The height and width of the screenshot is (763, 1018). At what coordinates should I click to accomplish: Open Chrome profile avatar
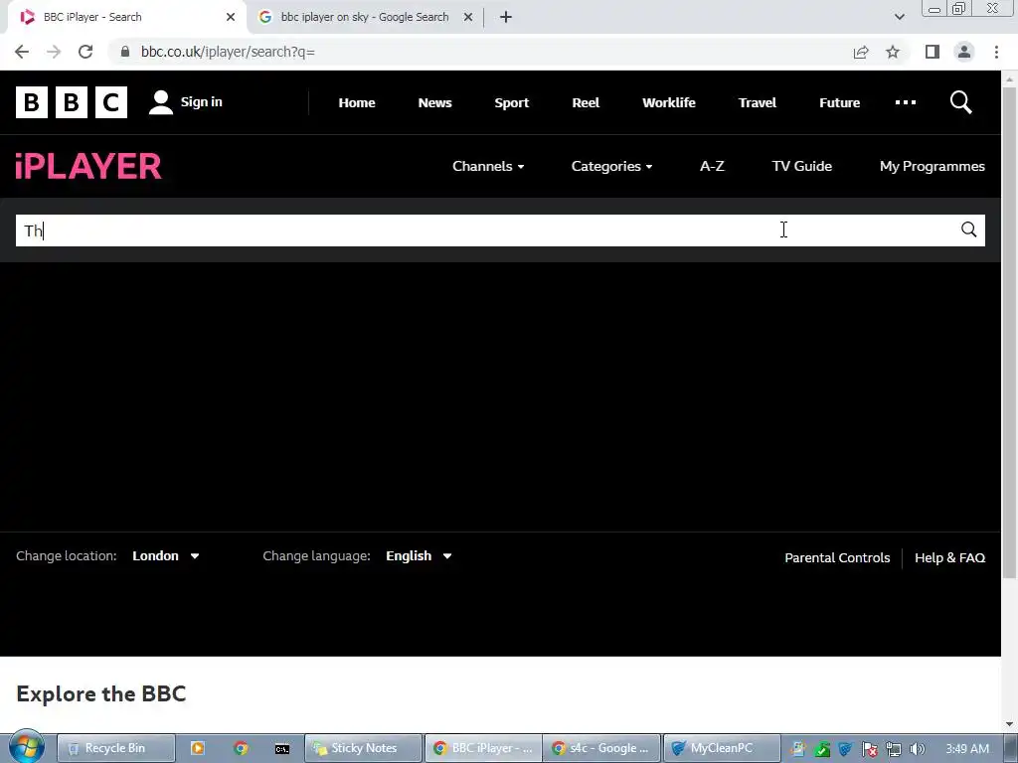pos(964,52)
